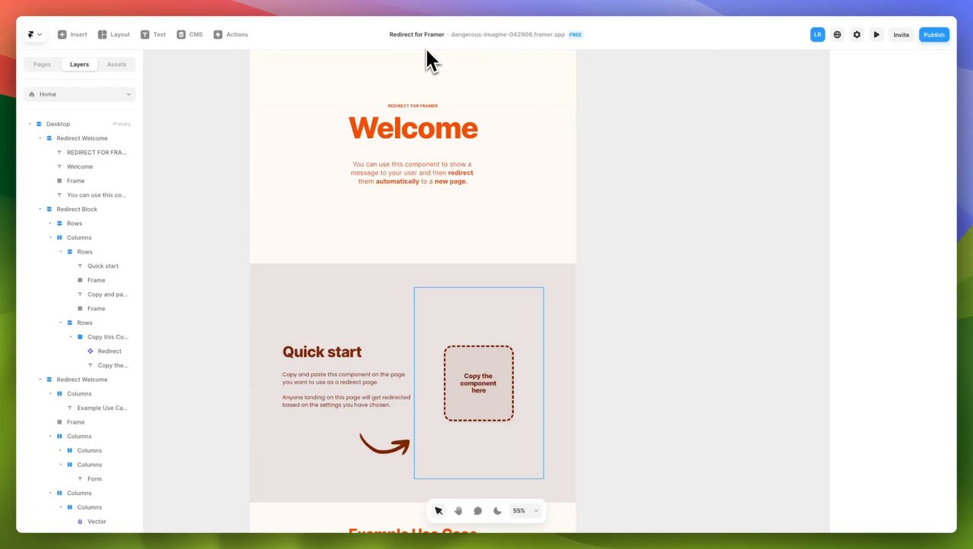Select the hand pan tool

[458, 511]
